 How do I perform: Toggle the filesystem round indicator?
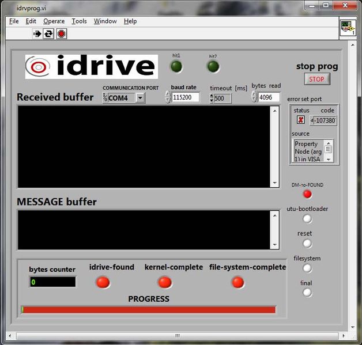pyautogui.click(x=307, y=268)
